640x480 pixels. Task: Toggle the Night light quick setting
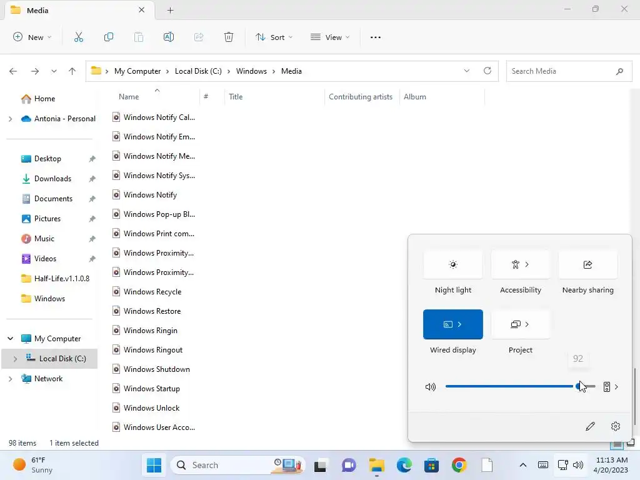coord(453,265)
